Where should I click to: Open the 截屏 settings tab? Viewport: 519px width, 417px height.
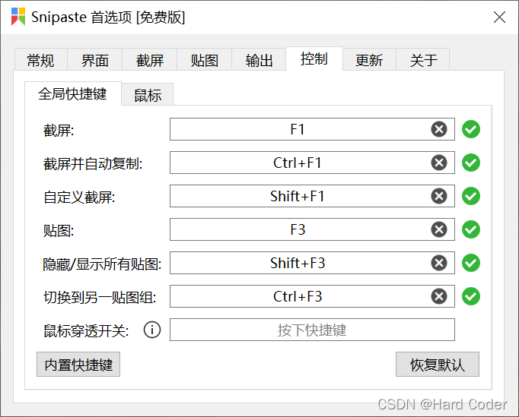(150, 60)
